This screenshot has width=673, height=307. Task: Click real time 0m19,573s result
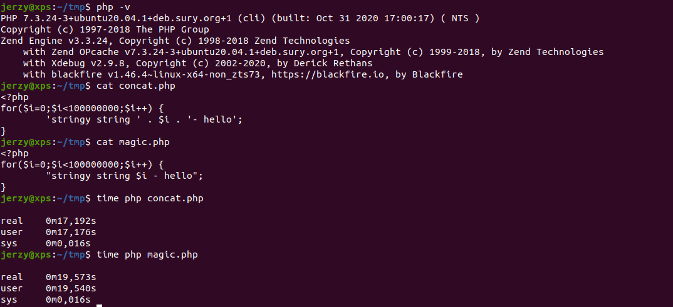point(71,277)
